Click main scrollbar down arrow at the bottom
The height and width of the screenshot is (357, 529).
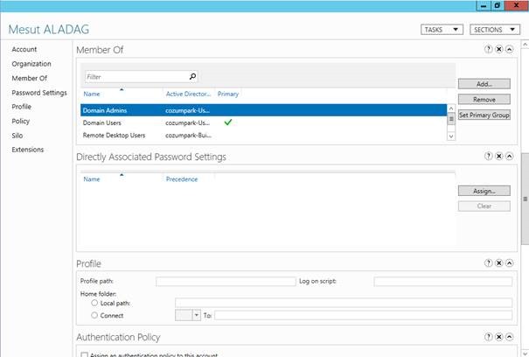click(525, 353)
